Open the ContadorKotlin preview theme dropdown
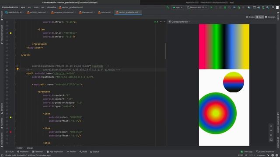The height and width of the screenshot is (157, 280). click(x=179, y=22)
